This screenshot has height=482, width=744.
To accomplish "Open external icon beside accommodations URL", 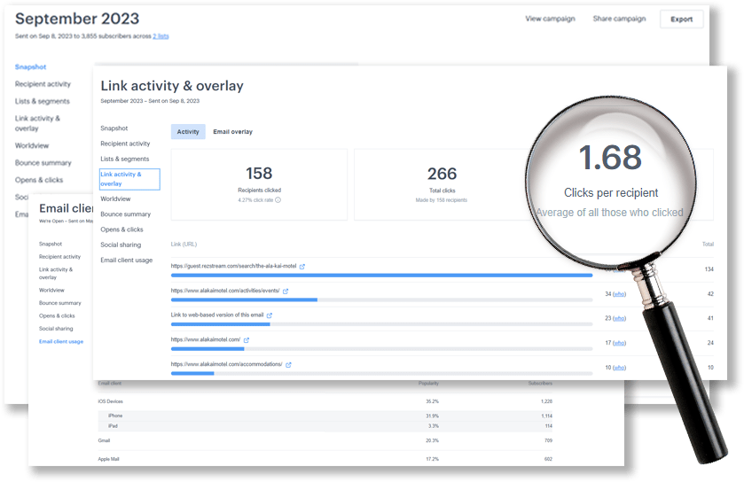I will pyautogui.click(x=288, y=364).
